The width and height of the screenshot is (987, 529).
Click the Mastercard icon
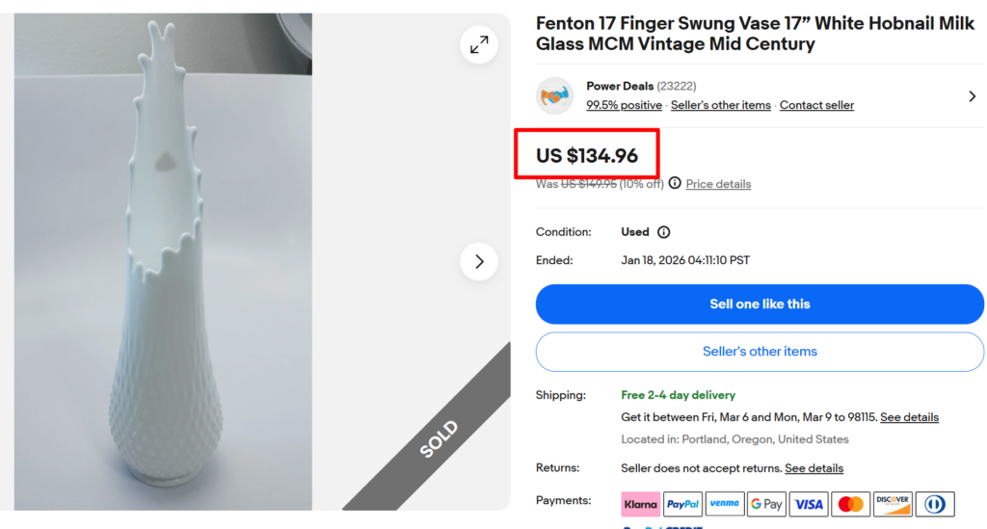(850, 504)
